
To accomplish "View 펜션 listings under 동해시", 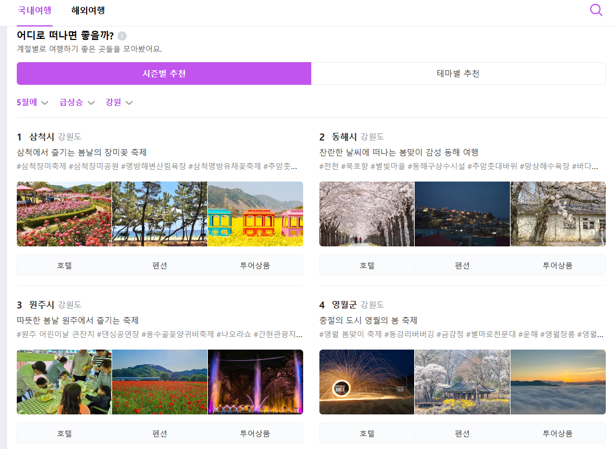I will [x=462, y=265].
